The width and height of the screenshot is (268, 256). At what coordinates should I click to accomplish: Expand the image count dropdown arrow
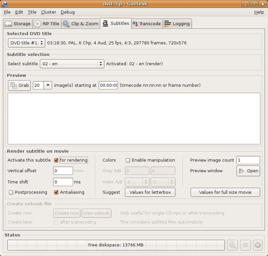[48, 85]
